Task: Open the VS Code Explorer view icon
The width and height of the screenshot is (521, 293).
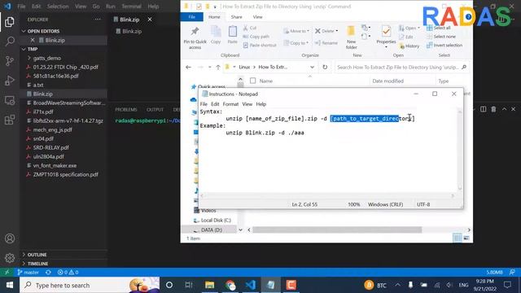Action: tap(10, 22)
